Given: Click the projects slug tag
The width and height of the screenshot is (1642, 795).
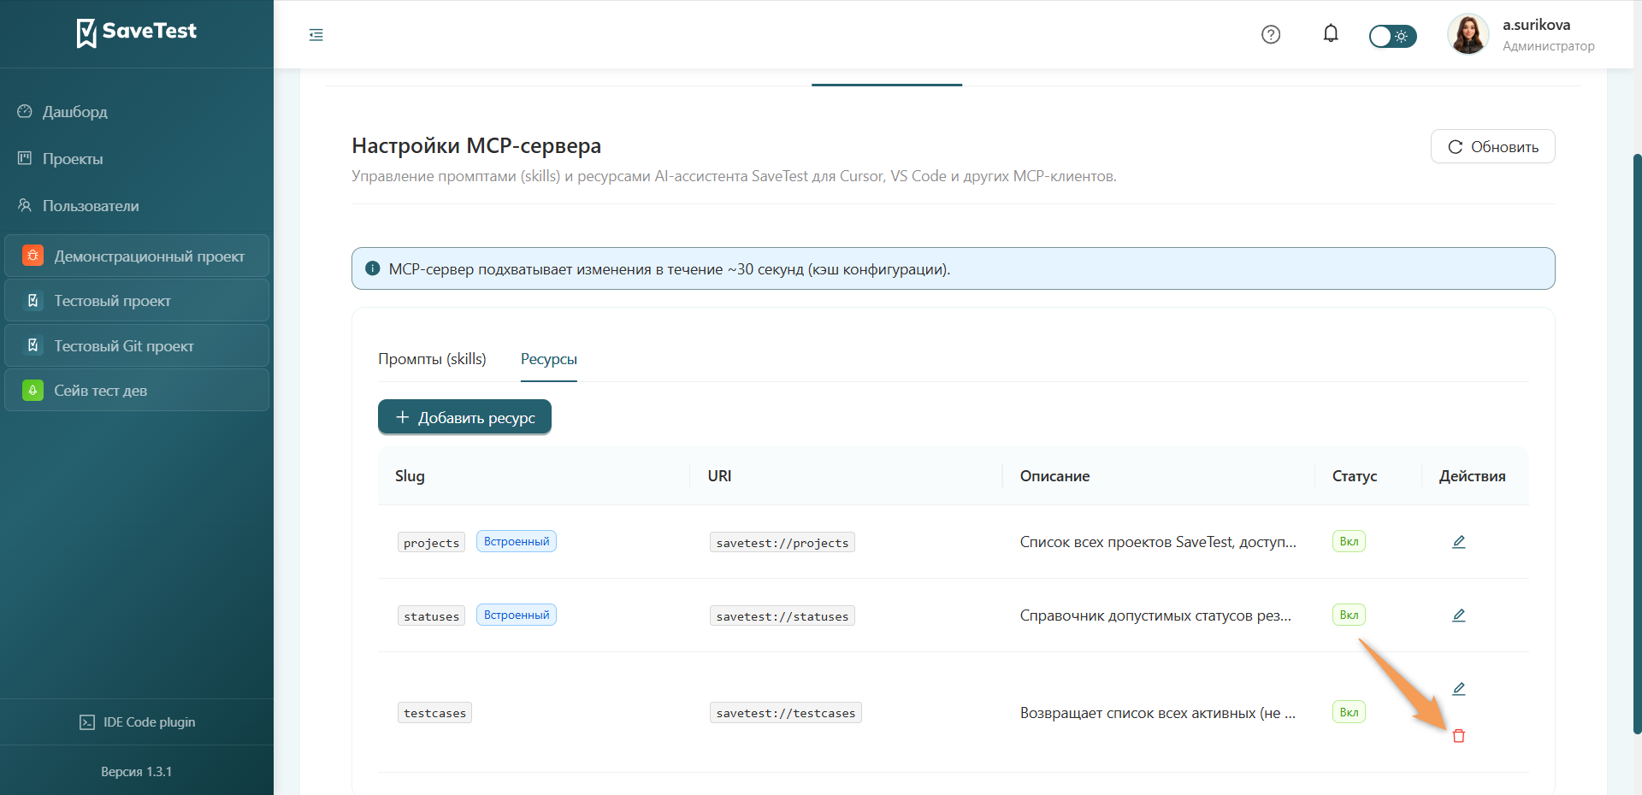Looking at the screenshot, I should pyautogui.click(x=431, y=543).
